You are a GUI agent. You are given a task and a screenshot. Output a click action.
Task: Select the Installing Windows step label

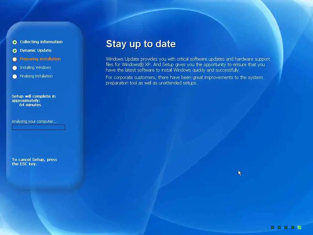pyautogui.click(x=35, y=68)
